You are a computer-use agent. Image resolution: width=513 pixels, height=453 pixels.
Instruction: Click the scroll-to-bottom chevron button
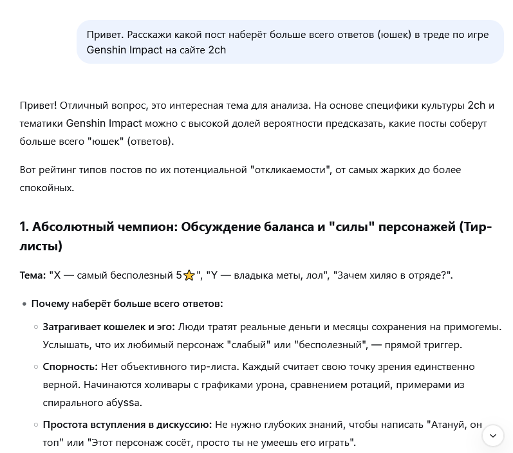click(x=493, y=436)
